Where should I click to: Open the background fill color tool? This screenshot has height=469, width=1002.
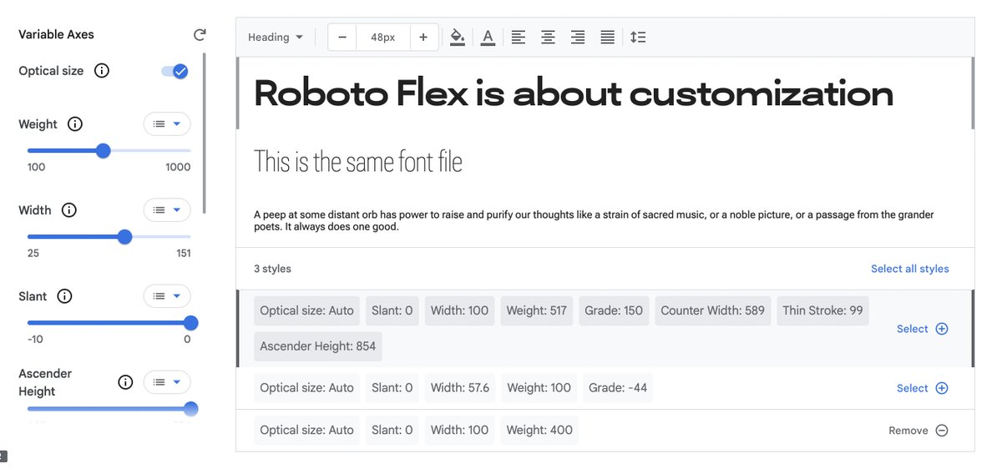click(457, 38)
